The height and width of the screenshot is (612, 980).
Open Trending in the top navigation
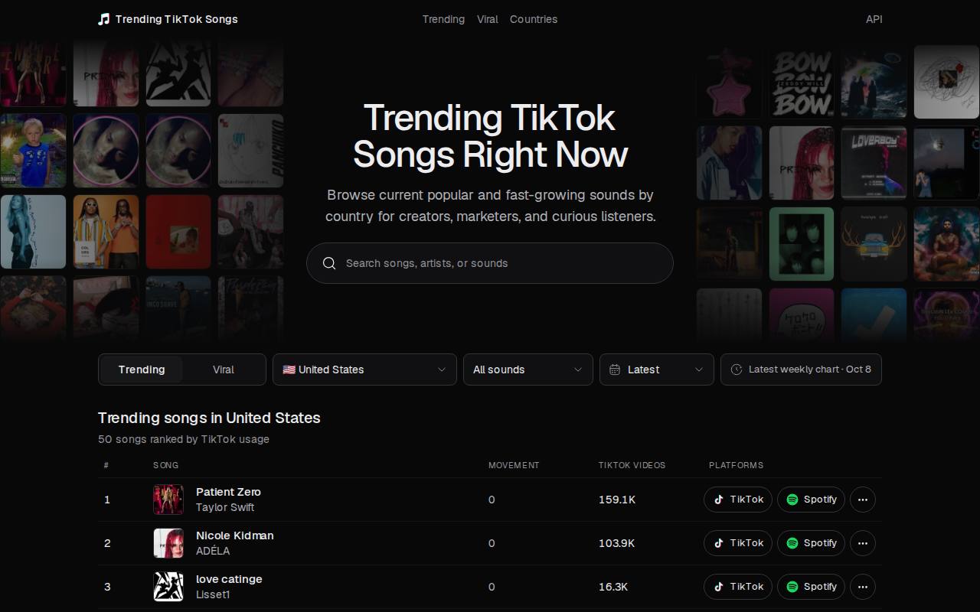click(443, 19)
